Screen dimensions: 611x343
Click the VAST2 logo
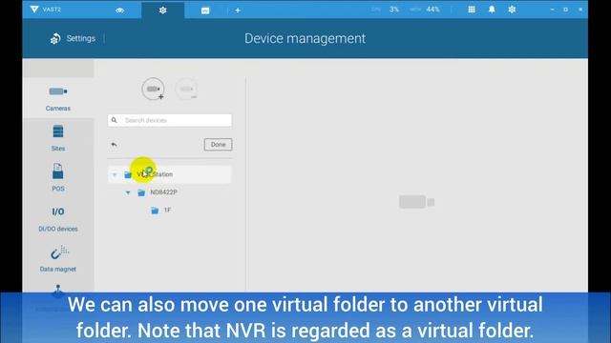pyautogui.click(x=46, y=10)
